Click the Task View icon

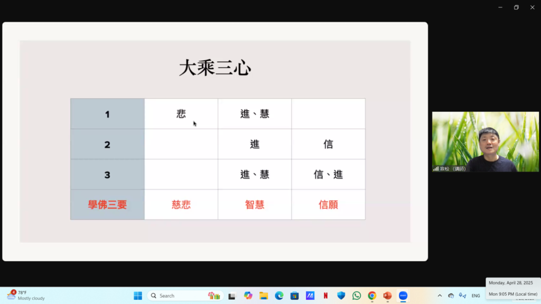(x=232, y=296)
